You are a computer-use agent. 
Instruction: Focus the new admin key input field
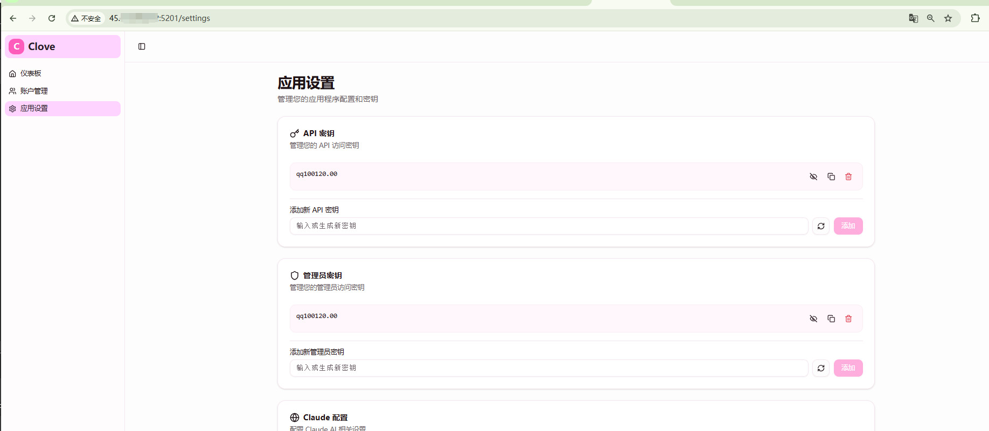[x=548, y=368]
